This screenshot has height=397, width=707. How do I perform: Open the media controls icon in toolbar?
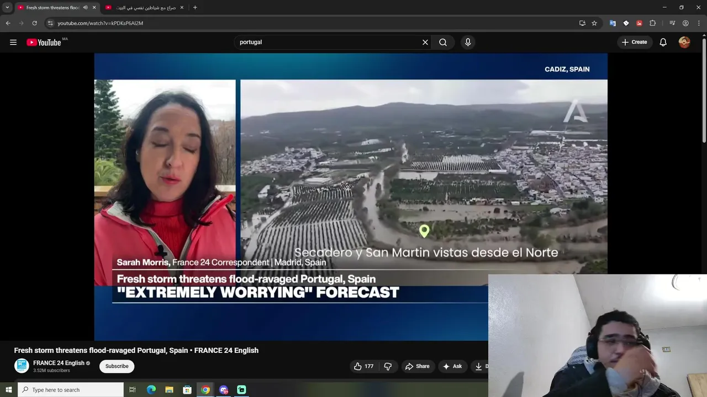pos(672,23)
